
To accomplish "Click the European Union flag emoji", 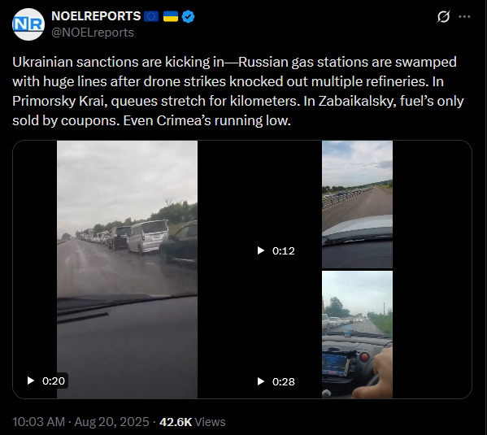I will tap(151, 16).
